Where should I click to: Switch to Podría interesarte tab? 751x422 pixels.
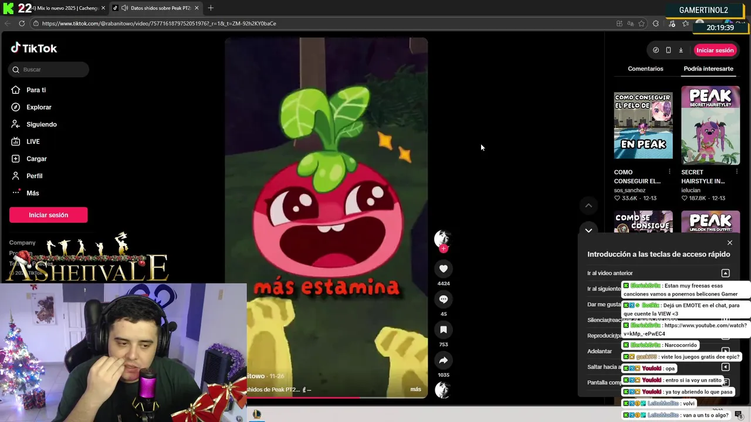pyautogui.click(x=708, y=69)
